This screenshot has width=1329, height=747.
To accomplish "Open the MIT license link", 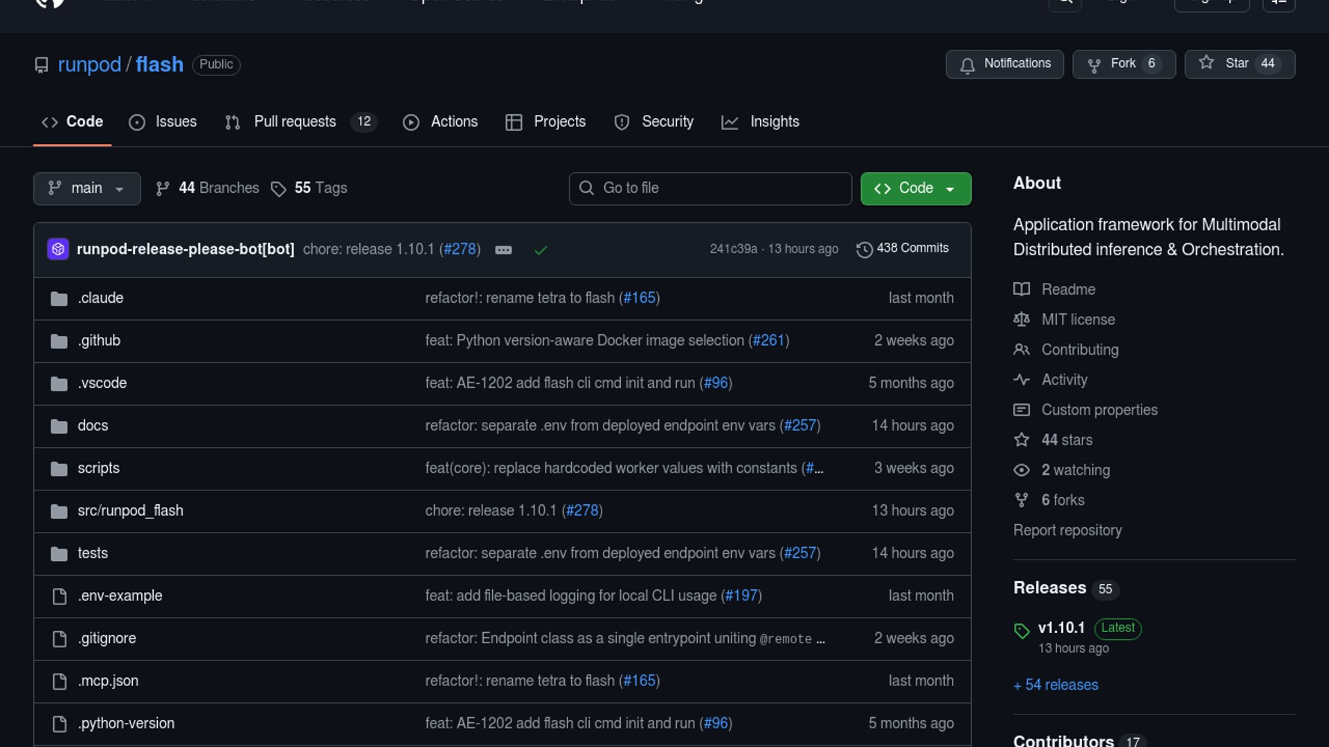I will [x=1078, y=320].
